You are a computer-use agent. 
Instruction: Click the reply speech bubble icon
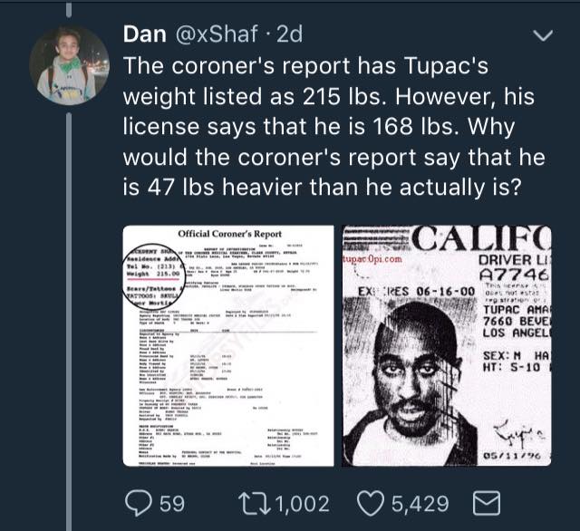pos(139,503)
